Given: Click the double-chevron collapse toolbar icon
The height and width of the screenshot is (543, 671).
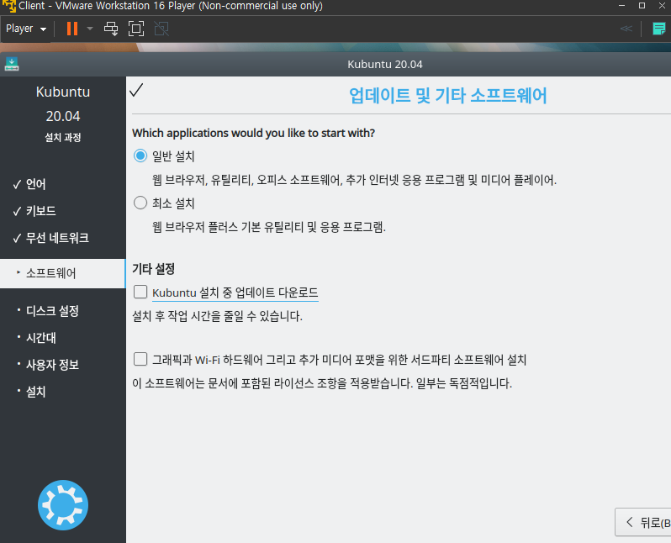Looking at the screenshot, I should click(x=626, y=29).
